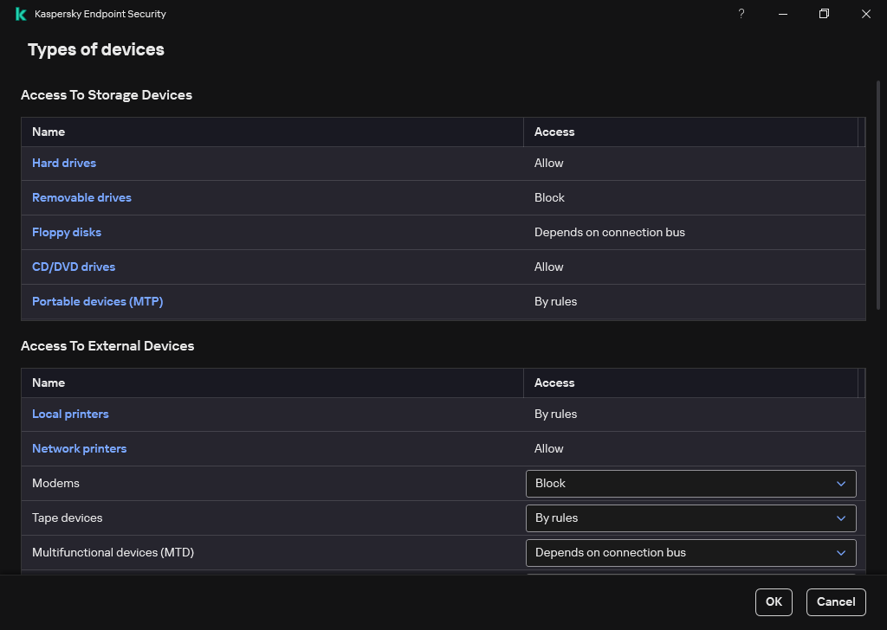The image size is (887, 630).
Task: Open help via the question mark icon
Action: [741, 14]
